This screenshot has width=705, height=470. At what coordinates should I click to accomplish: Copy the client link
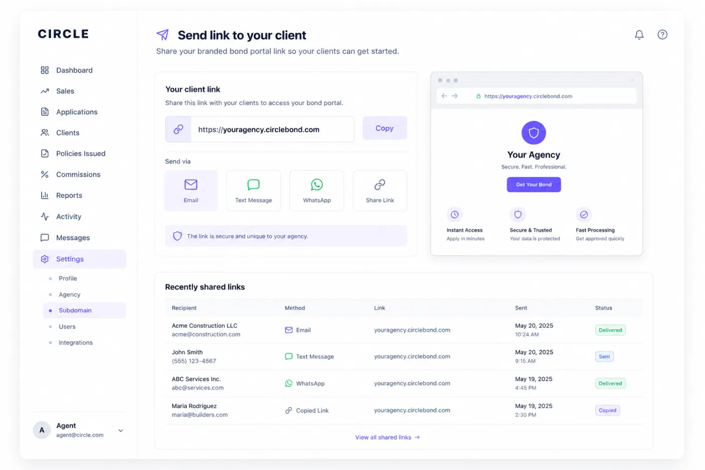385,128
